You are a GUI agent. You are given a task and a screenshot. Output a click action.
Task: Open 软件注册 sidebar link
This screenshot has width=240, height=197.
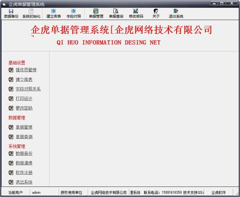(x=24, y=172)
